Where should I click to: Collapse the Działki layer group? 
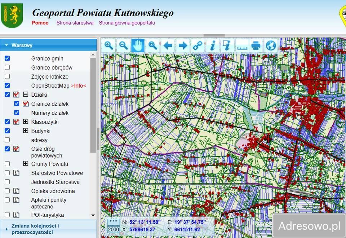pos(26,94)
